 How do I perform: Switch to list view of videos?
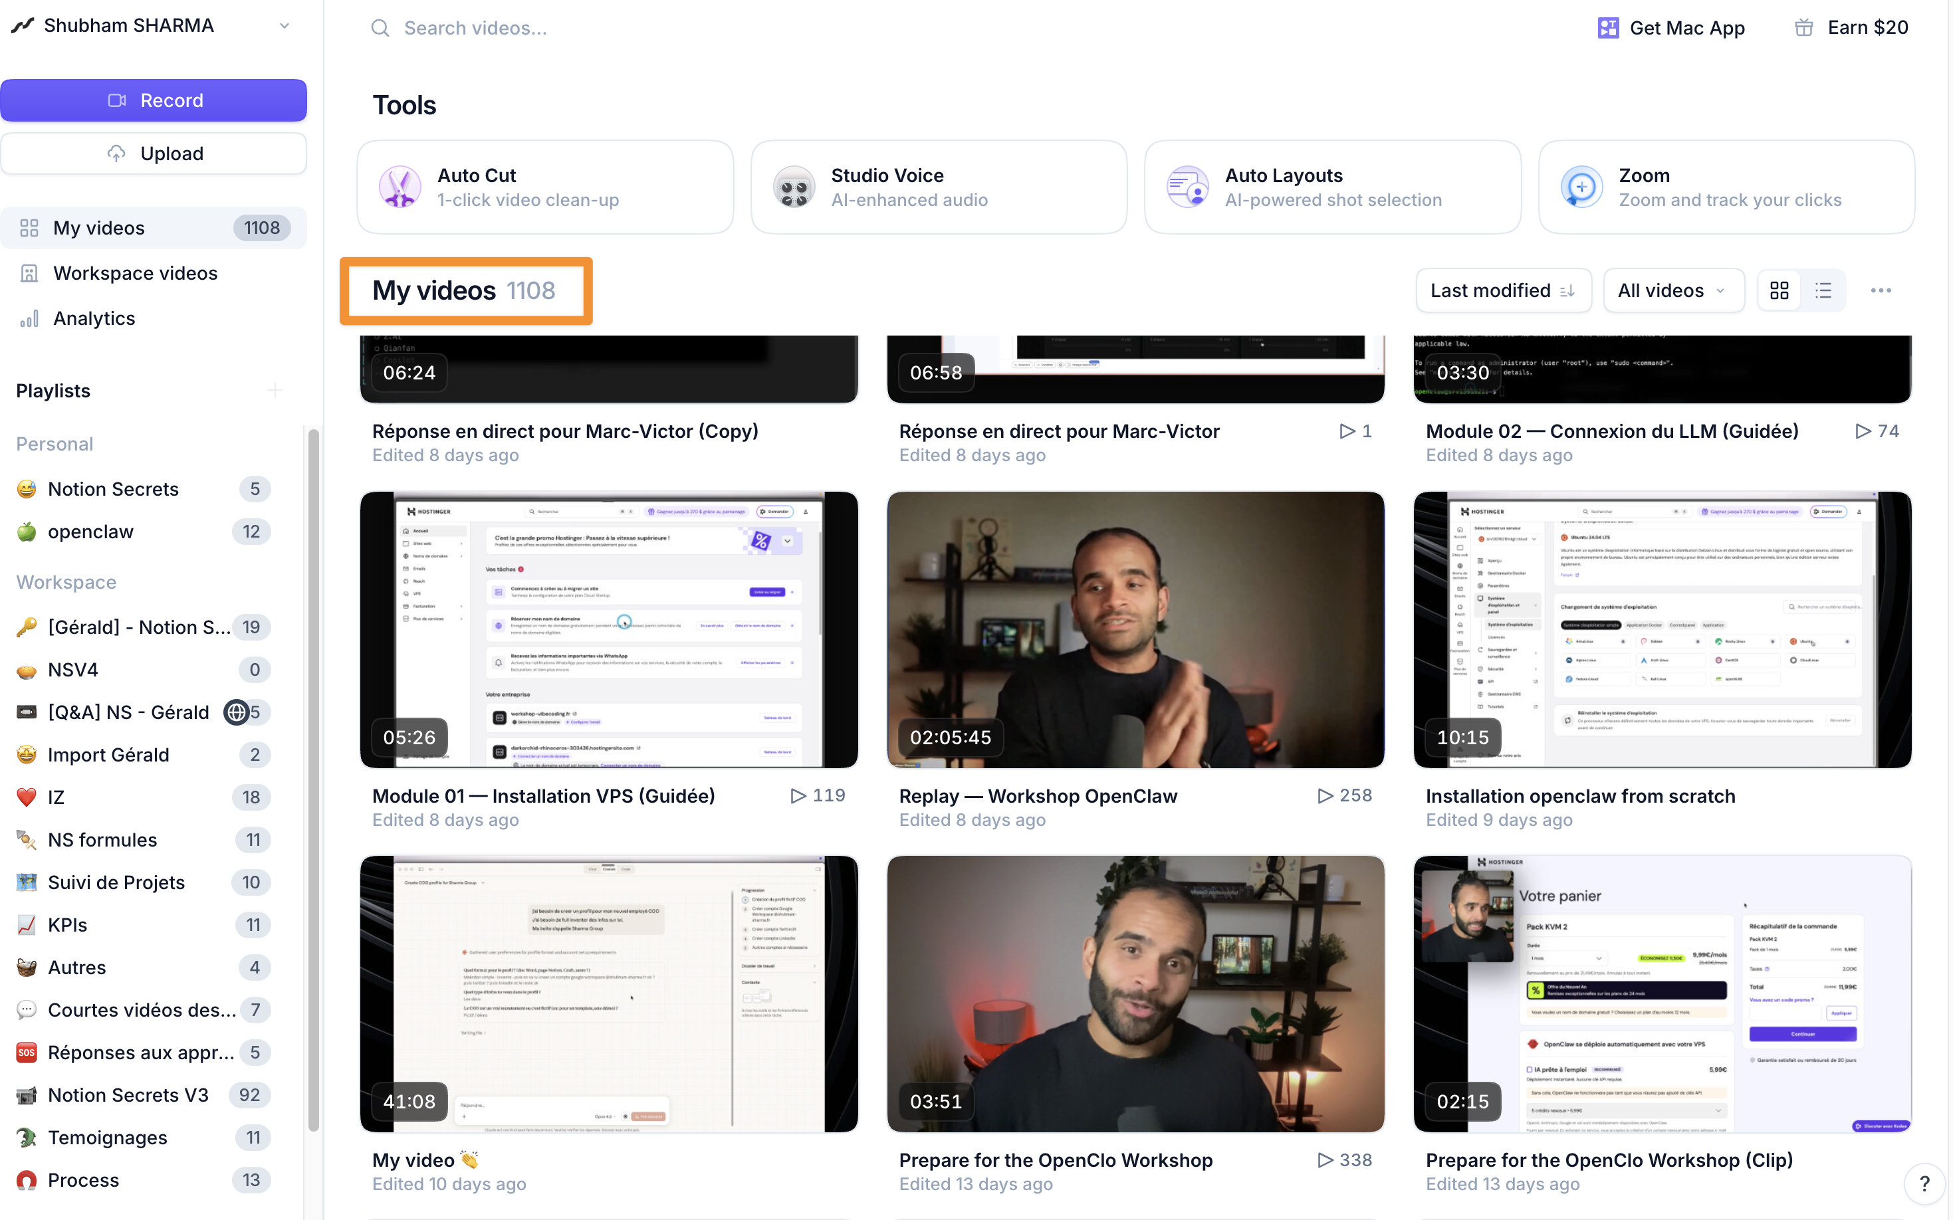pos(1823,290)
